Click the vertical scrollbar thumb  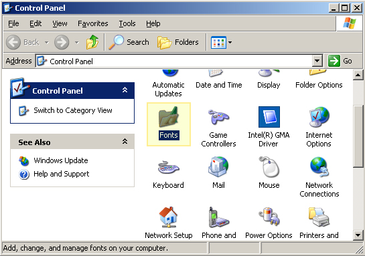(358, 136)
